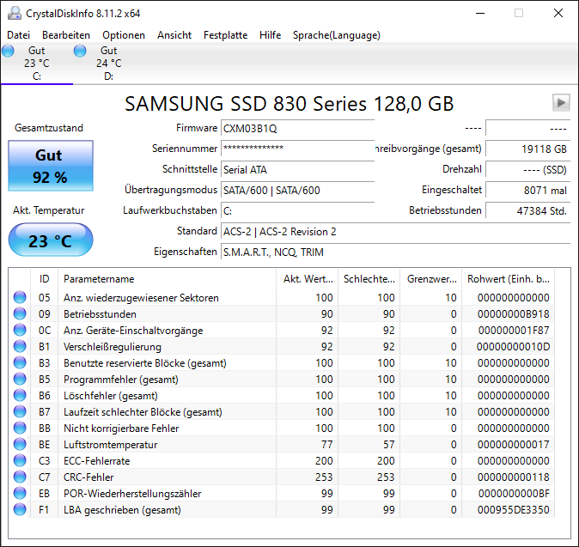Click the Grenzwer... column header

[431, 279]
